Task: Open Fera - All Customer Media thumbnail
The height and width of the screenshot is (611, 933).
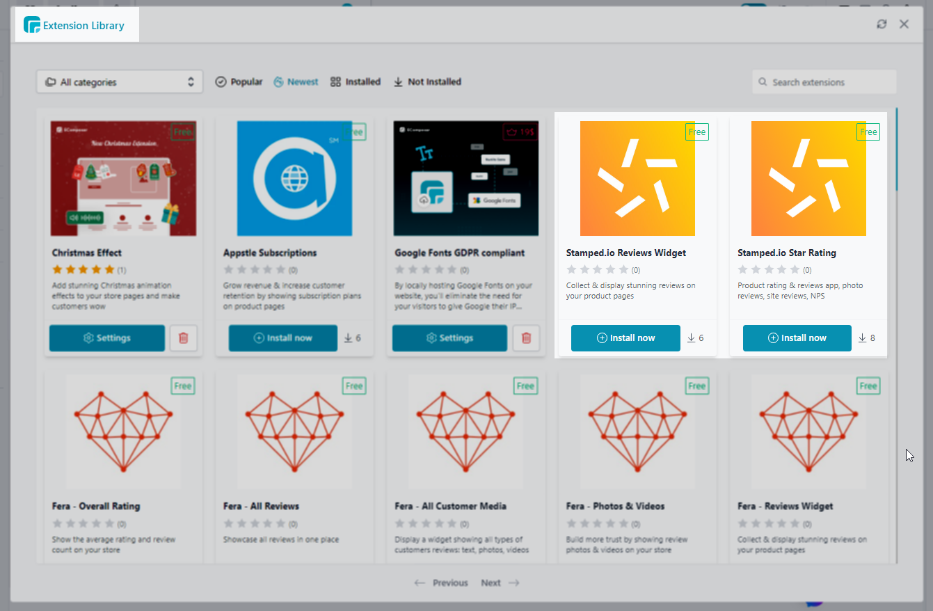Action: (466, 431)
